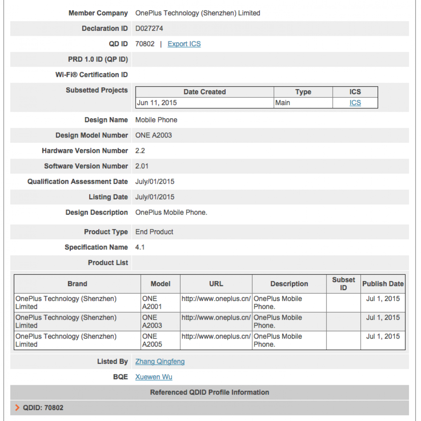Click the ONE A2005 model cell
The height and width of the screenshot is (421, 421).
point(152,340)
